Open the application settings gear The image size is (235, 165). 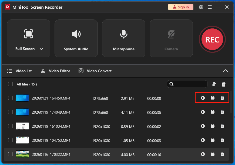click(x=201, y=7)
